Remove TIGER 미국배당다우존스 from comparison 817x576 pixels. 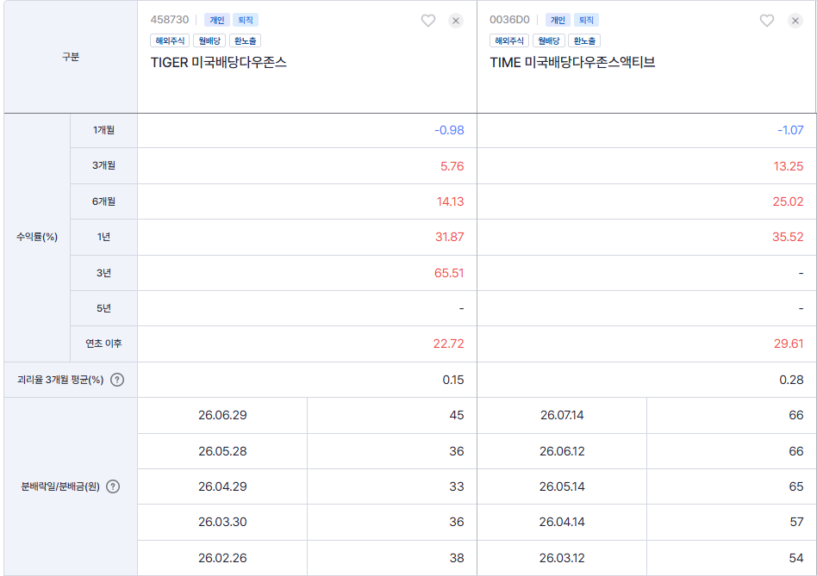(455, 21)
